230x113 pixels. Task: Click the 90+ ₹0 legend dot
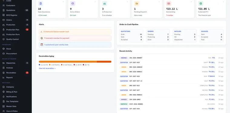pos(83,65)
